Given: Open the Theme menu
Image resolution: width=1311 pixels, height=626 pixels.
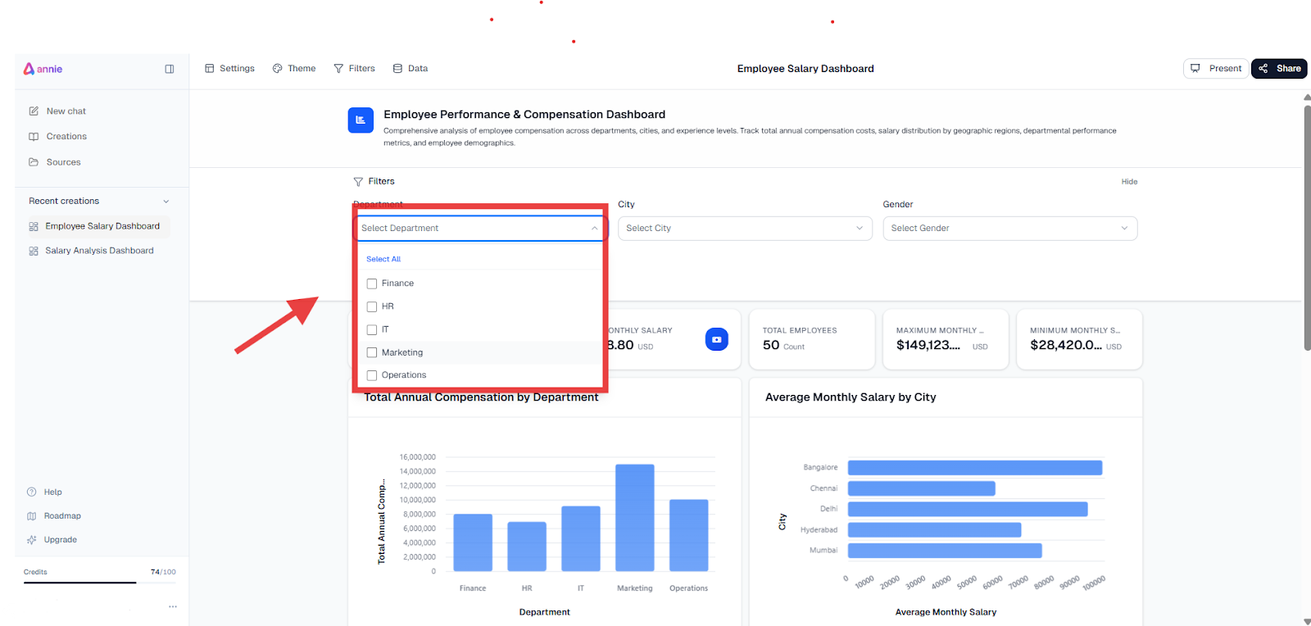Looking at the screenshot, I should pyautogui.click(x=294, y=69).
